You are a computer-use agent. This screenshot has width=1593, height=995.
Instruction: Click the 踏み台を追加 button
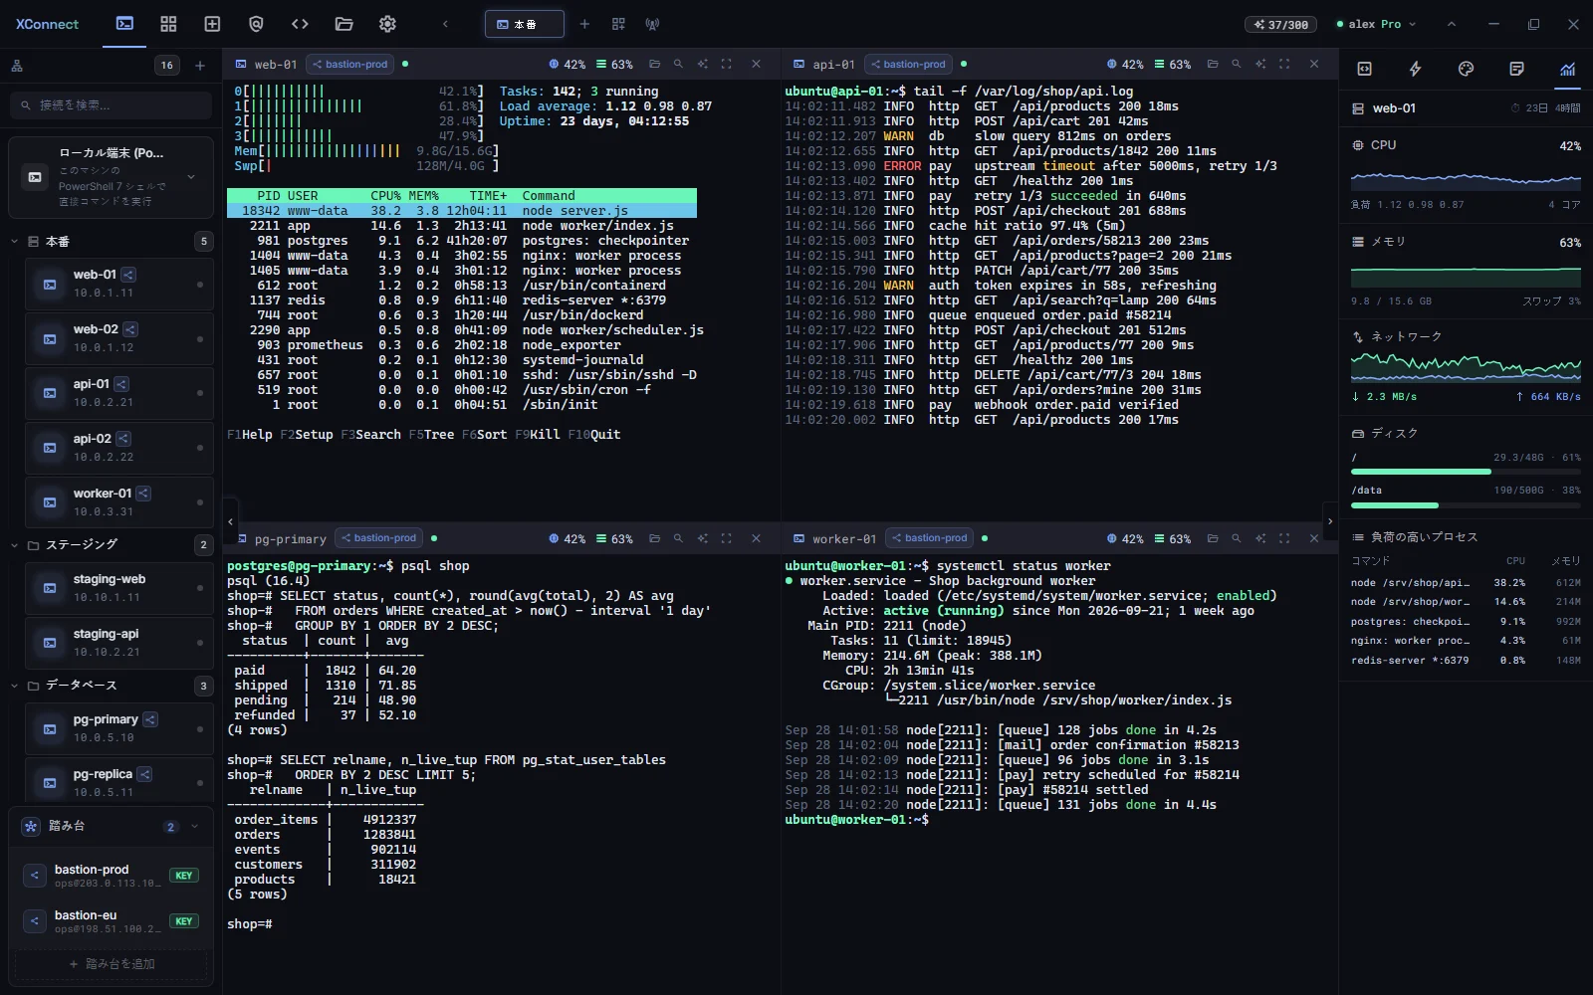click(112, 964)
